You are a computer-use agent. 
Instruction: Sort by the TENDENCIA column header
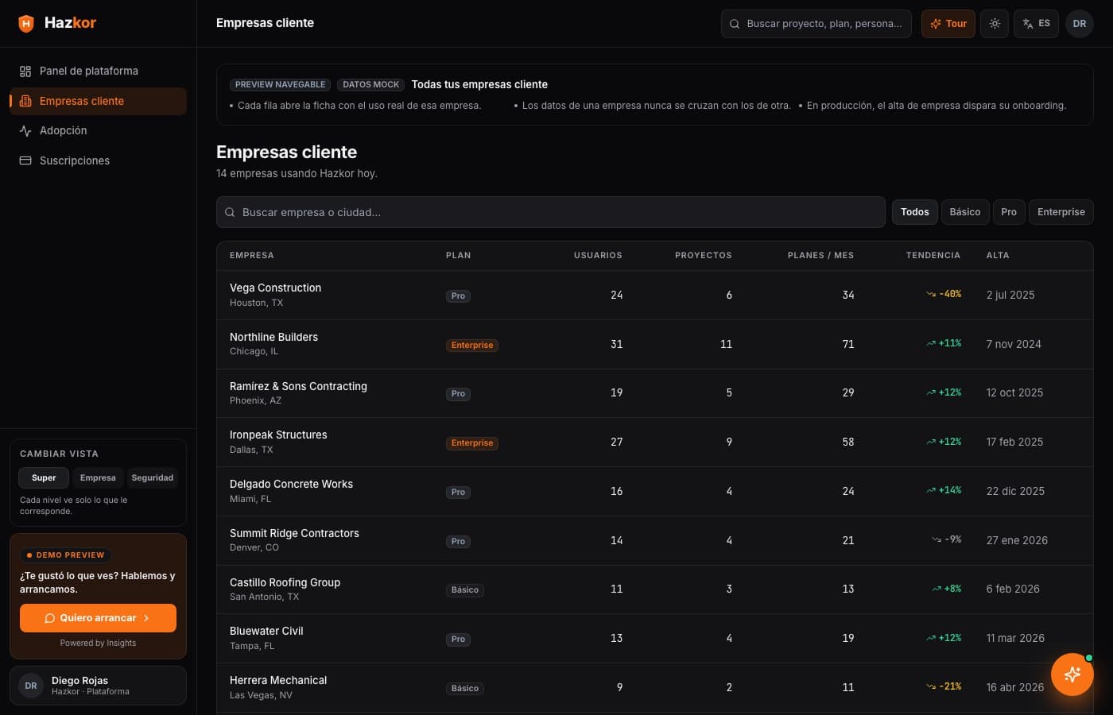coord(933,256)
